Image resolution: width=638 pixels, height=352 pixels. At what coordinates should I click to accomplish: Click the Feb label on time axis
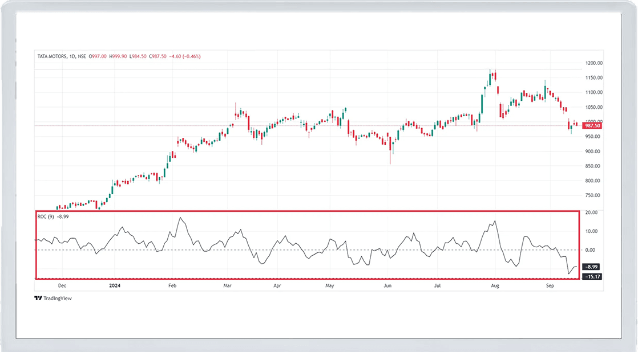click(173, 285)
